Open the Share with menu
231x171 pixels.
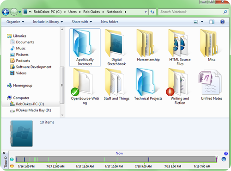pos(82,22)
